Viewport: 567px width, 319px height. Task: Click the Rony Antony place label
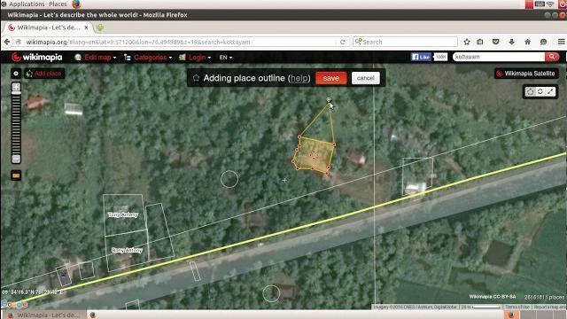127,250
